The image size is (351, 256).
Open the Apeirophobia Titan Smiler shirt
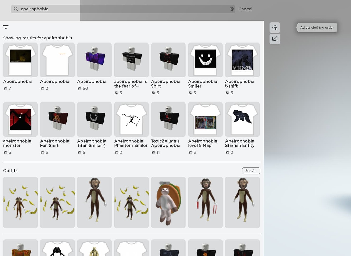[94, 119]
